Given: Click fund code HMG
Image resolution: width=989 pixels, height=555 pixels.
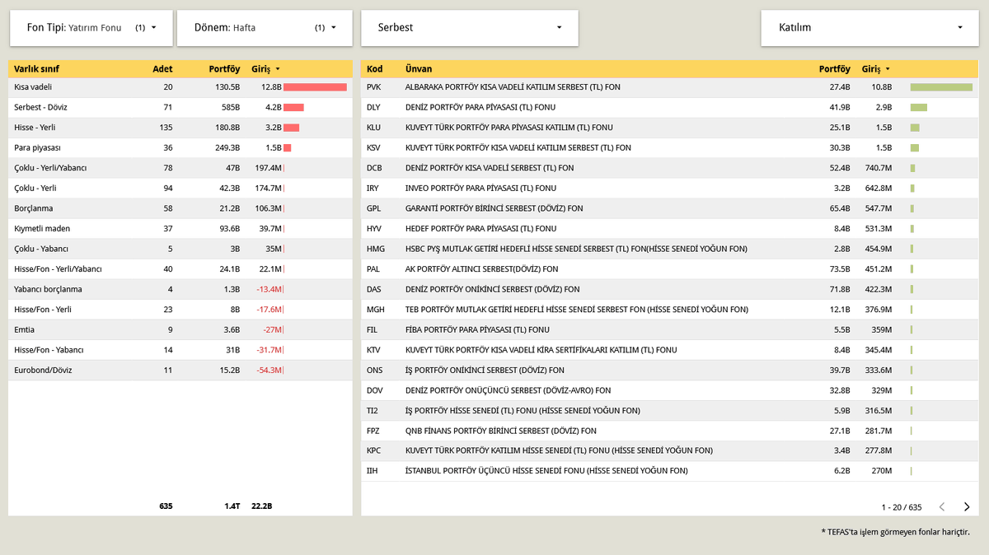Looking at the screenshot, I should (376, 249).
